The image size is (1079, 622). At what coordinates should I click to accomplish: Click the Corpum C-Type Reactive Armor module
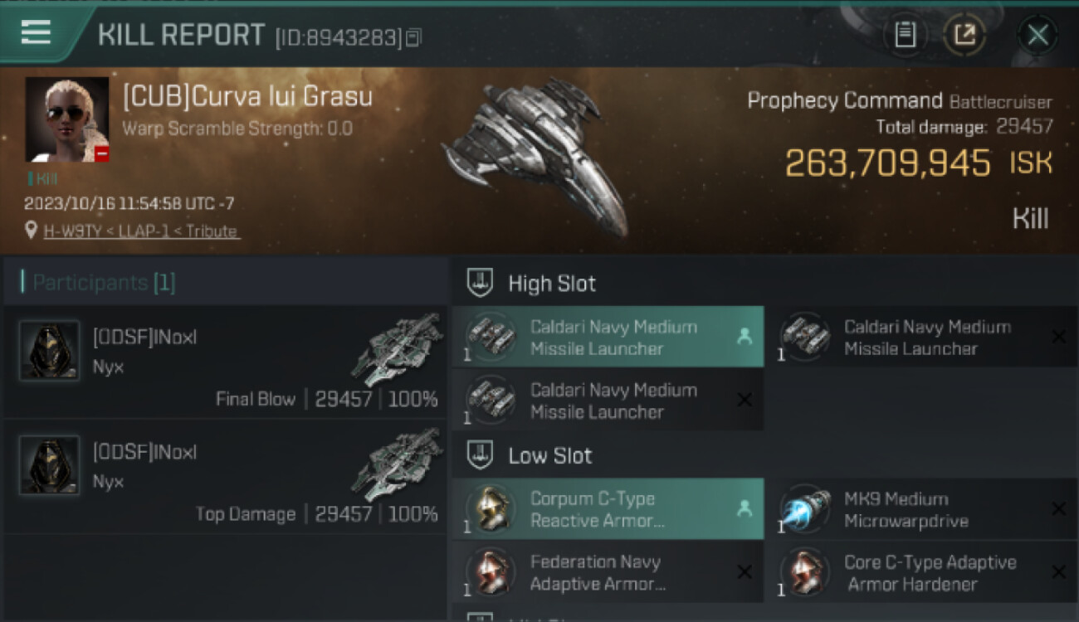608,509
